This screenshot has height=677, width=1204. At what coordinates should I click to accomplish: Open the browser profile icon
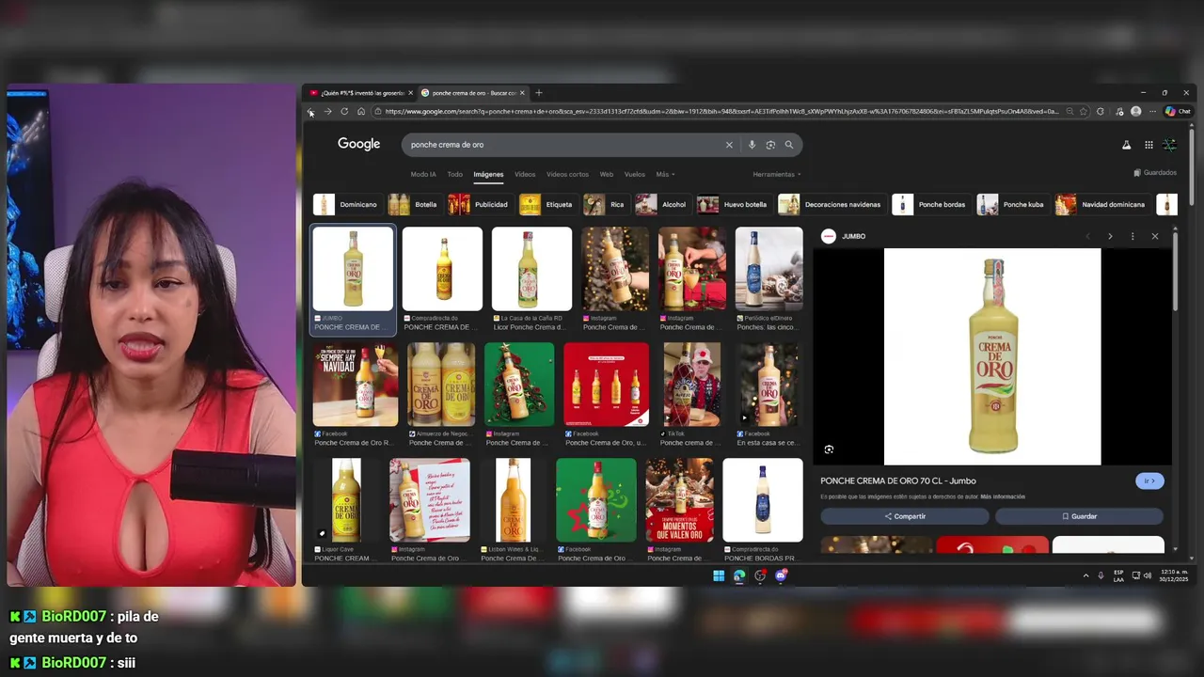pyautogui.click(x=1135, y=111)
